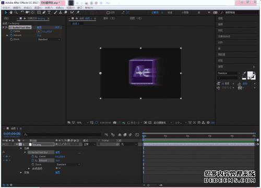The height and width of the screenshot is (188, 261).
Task: Select the Rectangle shape tool
Action: 39,13
